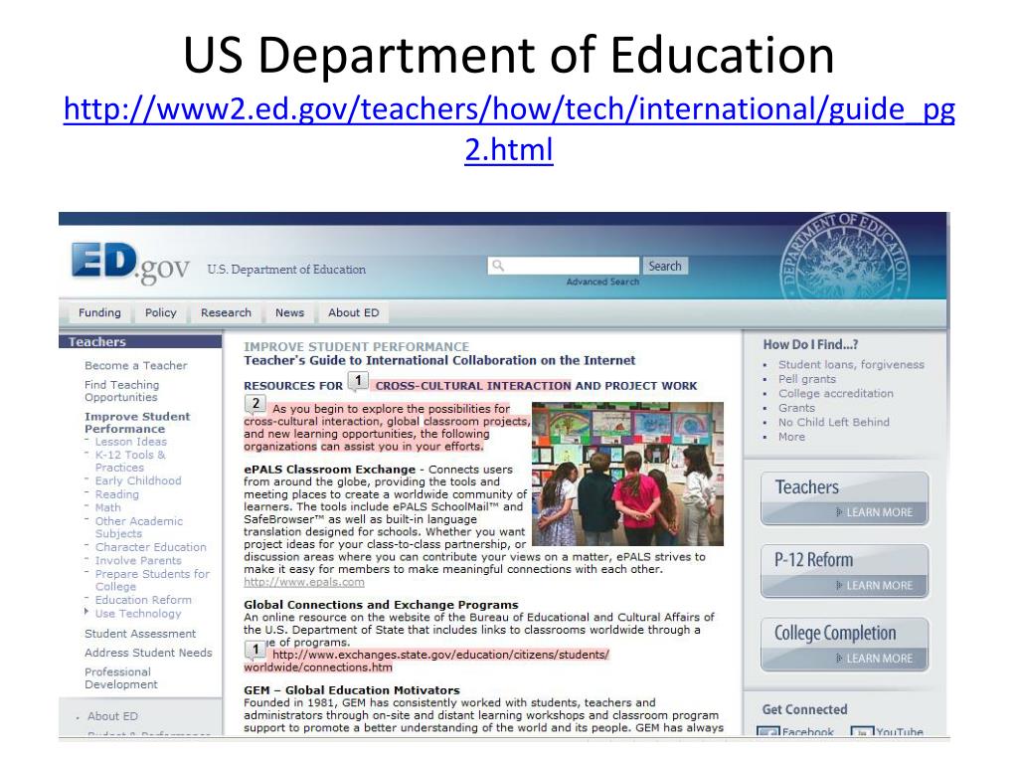
Task: Click comment bubble 1 beside RESOURCES FOR
Action: 358,381
